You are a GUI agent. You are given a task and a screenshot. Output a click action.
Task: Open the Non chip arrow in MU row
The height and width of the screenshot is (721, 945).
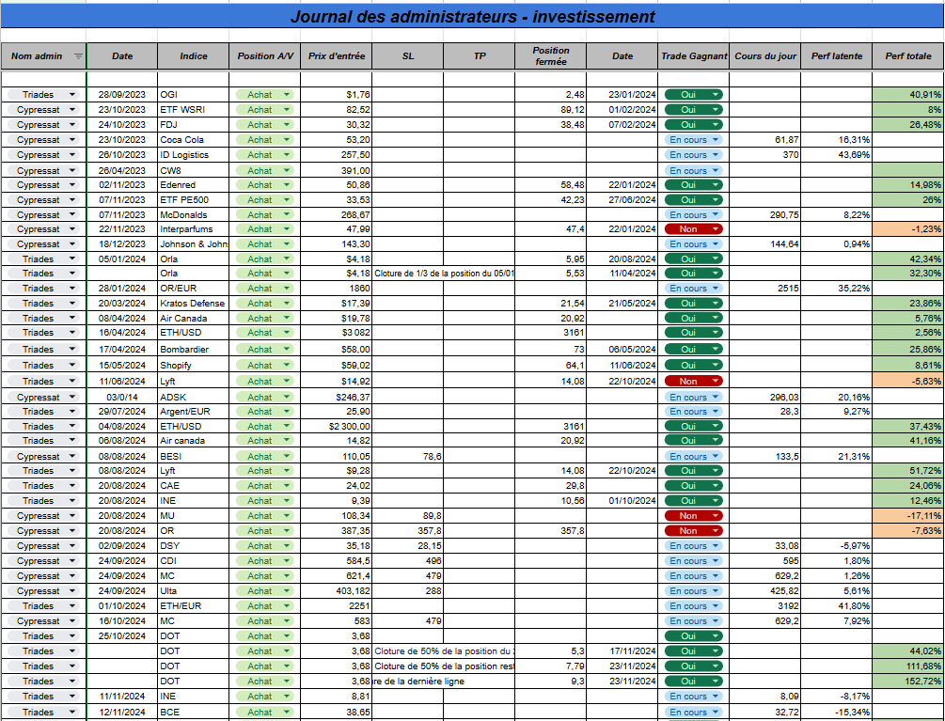(x=716, y=515)
